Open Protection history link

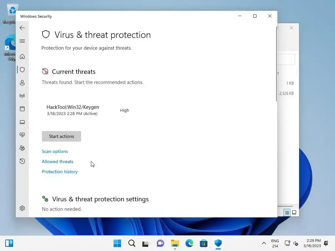[60, 172]
